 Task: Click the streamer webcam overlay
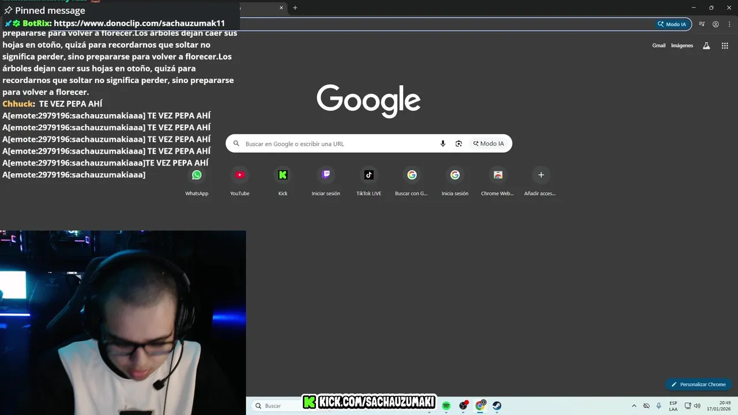click(123, 323)
